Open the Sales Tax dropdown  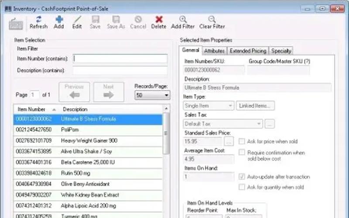pyautogui.click(x=223, y=124)
